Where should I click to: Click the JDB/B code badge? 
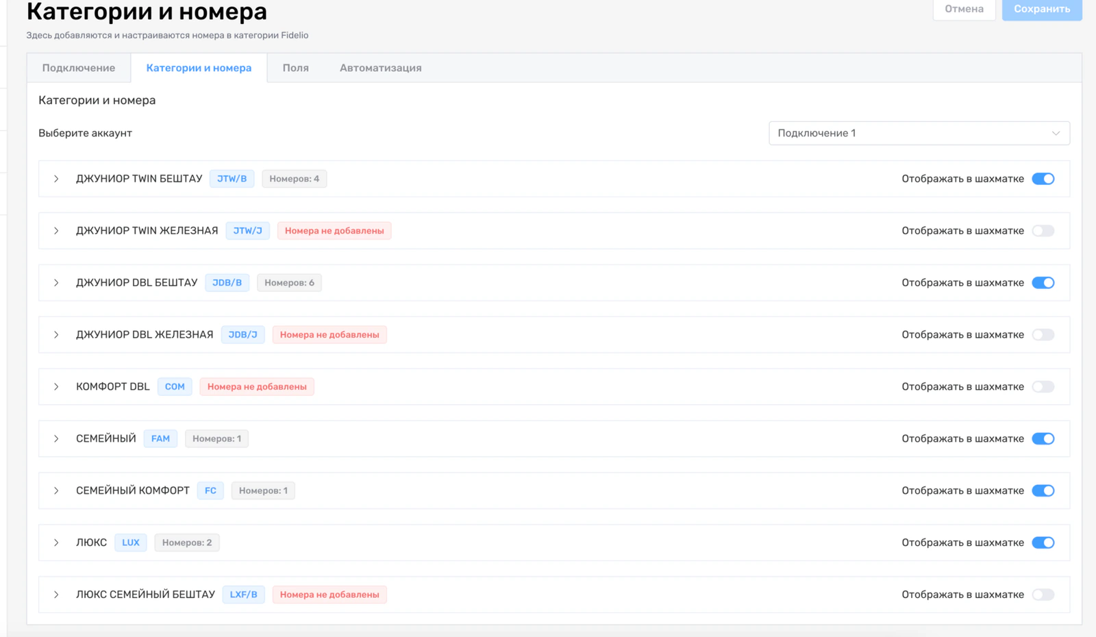pos(227,283)
